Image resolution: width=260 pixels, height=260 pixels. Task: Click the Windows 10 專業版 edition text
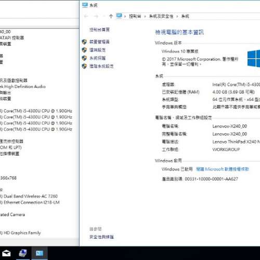point(180,51)
